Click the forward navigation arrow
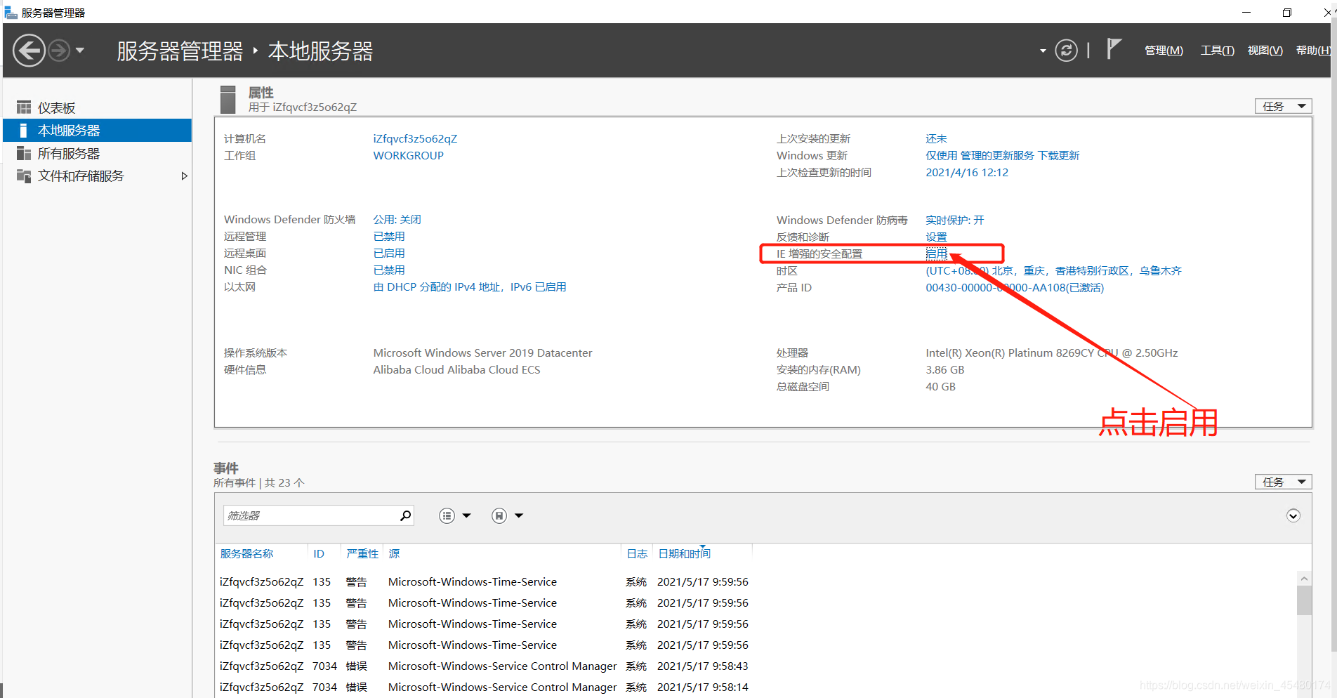The image size is (1337, 698). pyautogui.click(x=60, y=51)
